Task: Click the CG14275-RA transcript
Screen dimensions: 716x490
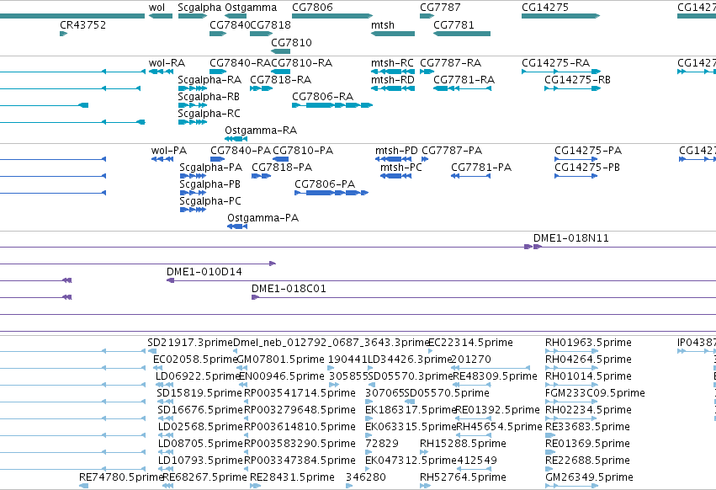Action: [561, 72]
